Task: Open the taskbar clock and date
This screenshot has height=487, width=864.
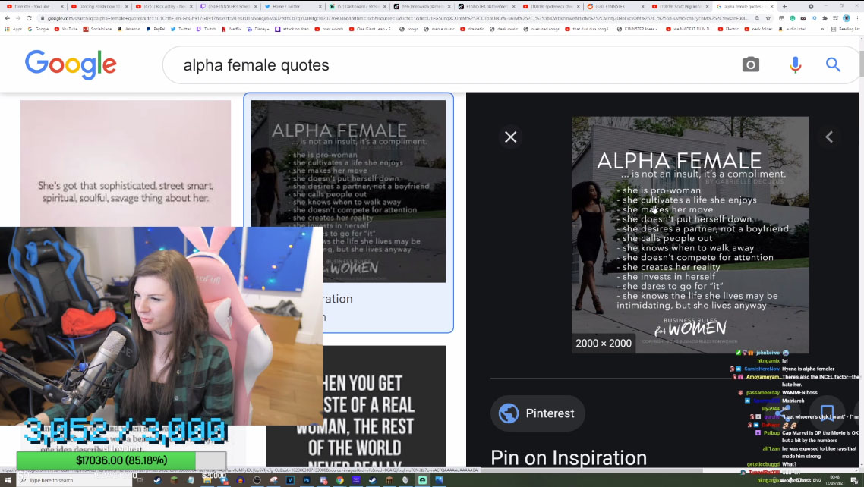Action: click(834, 480)
